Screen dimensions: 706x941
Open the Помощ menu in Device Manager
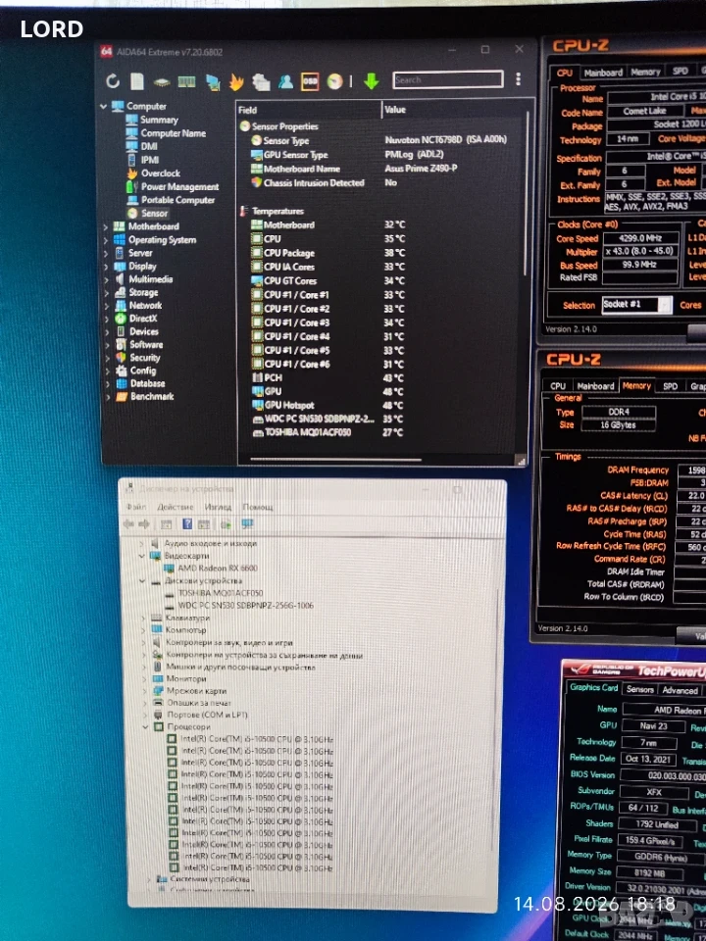pos(258,507)
